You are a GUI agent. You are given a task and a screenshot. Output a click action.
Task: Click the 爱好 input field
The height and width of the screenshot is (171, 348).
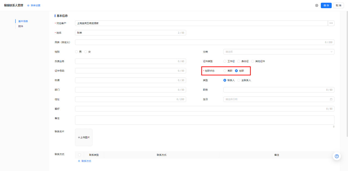[x=205, y=109]
